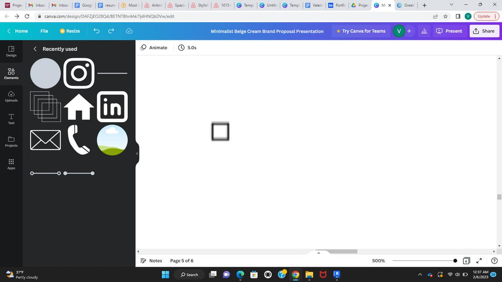Open grid view of pages
Screen dimensions: 502x282
(x=467, y=261)
